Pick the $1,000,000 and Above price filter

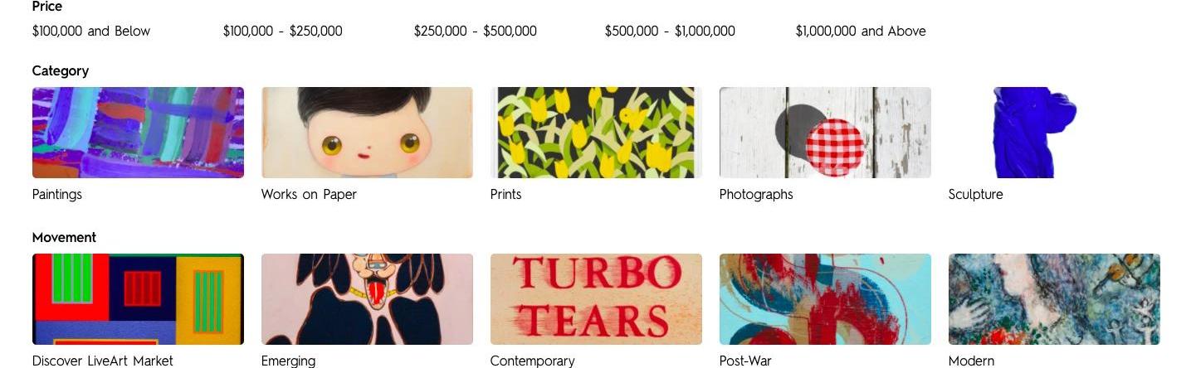point(861,31)
